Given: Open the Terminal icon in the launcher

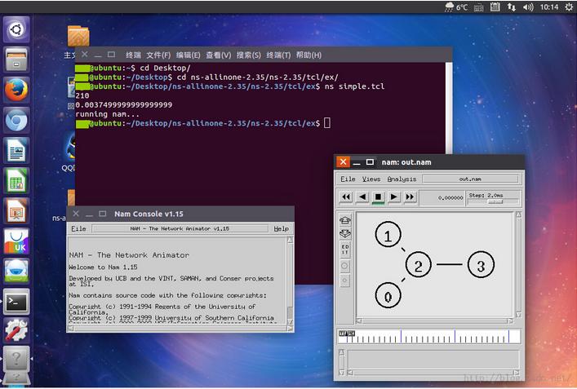Looking at the screenshot, I should click(x=16, y=301).
